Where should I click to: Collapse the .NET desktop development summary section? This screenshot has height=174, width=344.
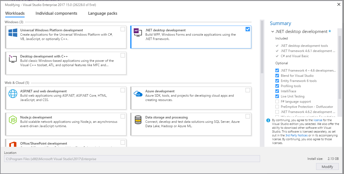273,32
